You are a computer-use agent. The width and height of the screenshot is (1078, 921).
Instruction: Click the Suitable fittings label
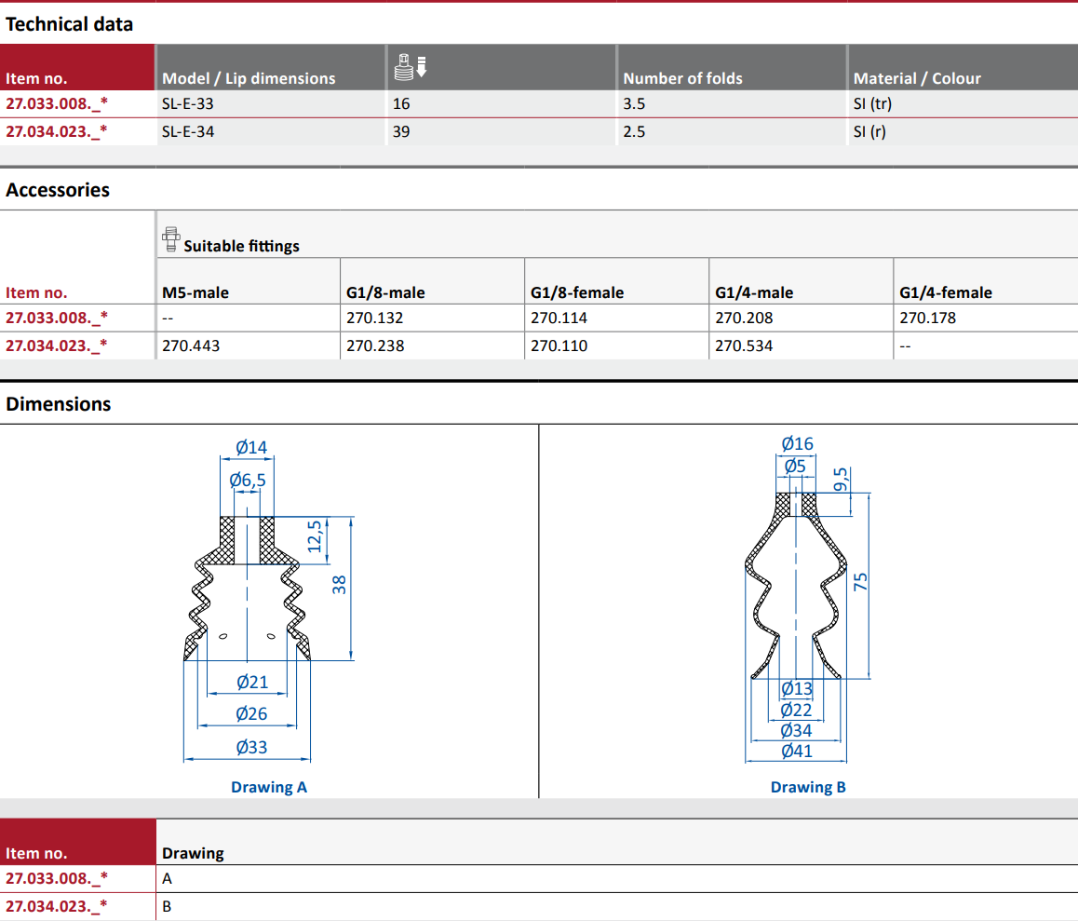coord(241,246)
